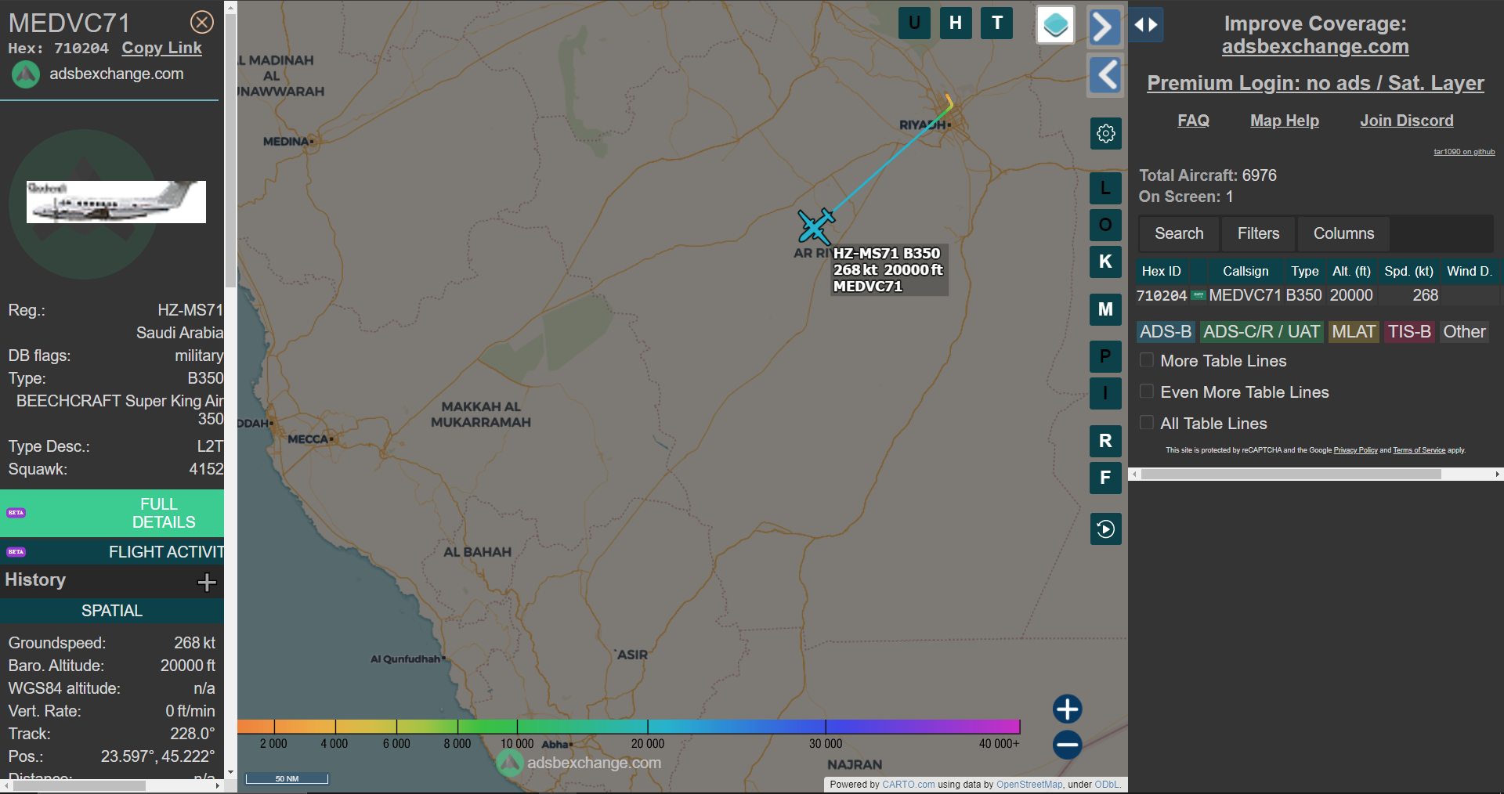This screenshot has width=1504, height=794.
Task: Open map settings gear
Action: 1106,133
